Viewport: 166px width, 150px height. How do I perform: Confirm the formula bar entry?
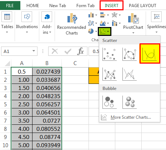pyautogui.click(x=68, y=52)
